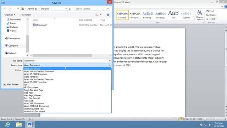Click Admin-pc in address path

(32, 9)
